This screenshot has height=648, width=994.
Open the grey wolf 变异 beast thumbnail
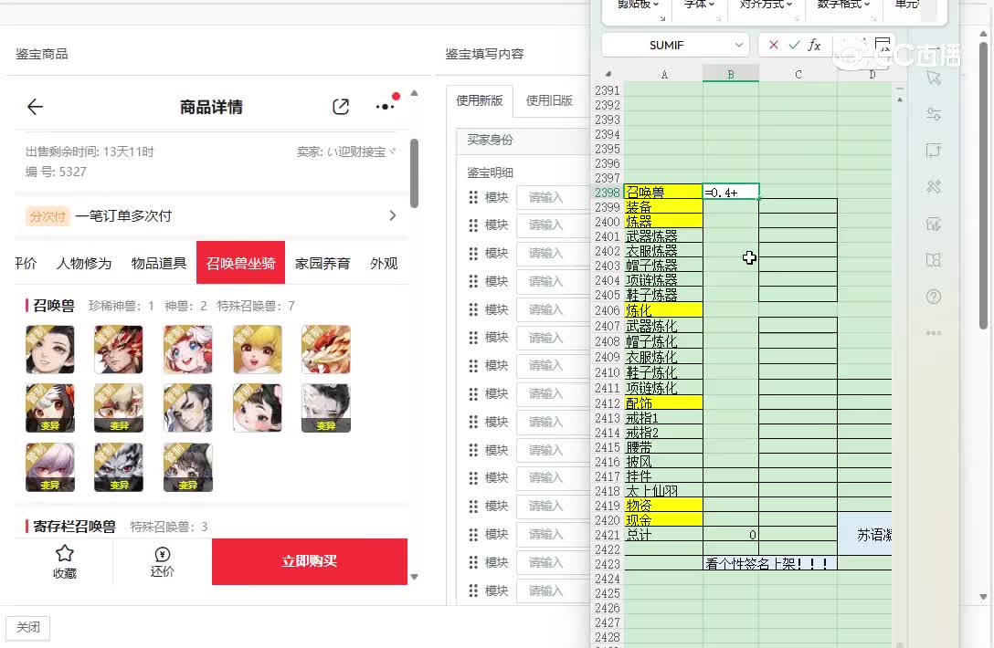click(x=119, y=467)
